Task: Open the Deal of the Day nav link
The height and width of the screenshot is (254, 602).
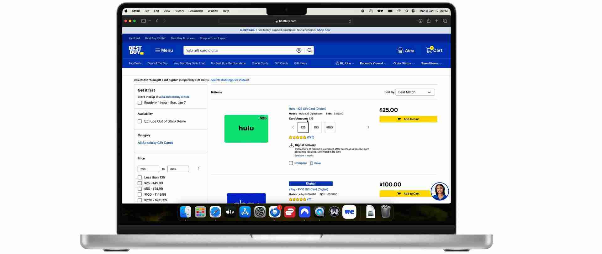Action: coord(157,63)
